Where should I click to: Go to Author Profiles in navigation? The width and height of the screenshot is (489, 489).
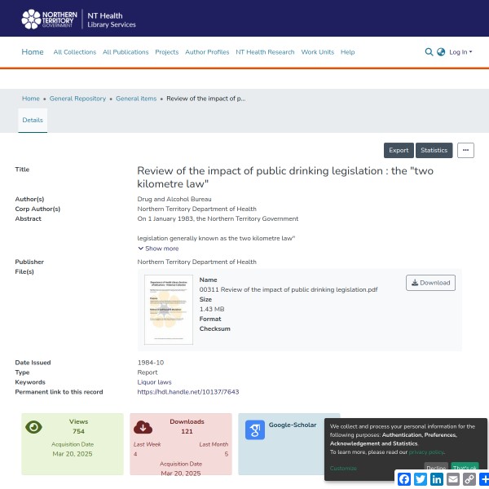coord(207,52)
